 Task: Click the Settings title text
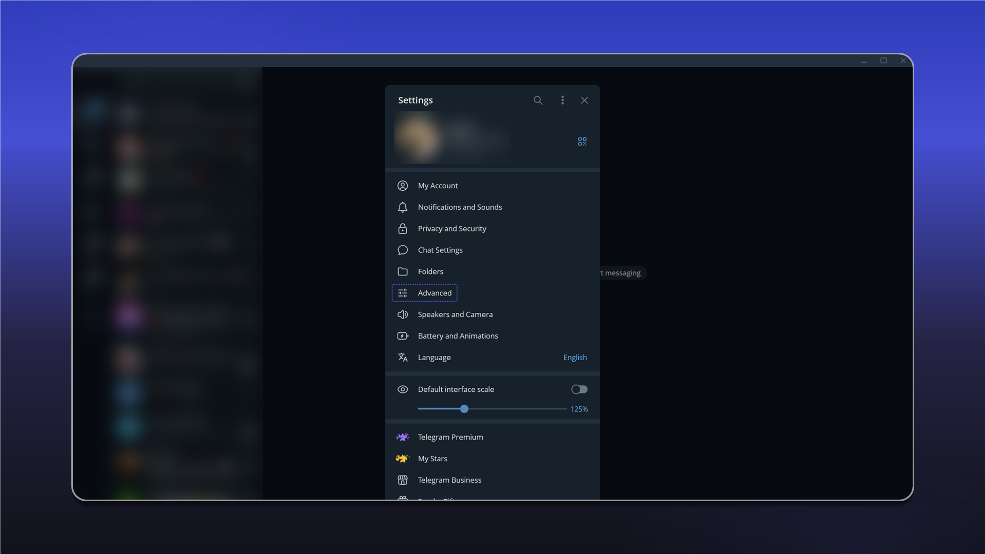coord(416,101)
